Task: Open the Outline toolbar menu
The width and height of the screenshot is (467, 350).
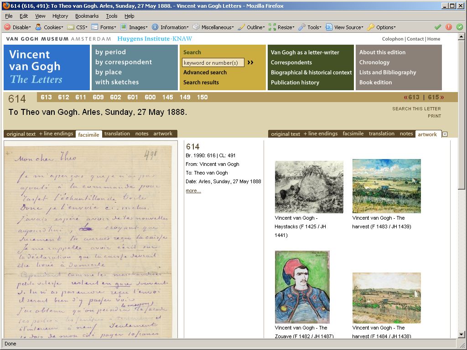Action: [x=255, y=27]
